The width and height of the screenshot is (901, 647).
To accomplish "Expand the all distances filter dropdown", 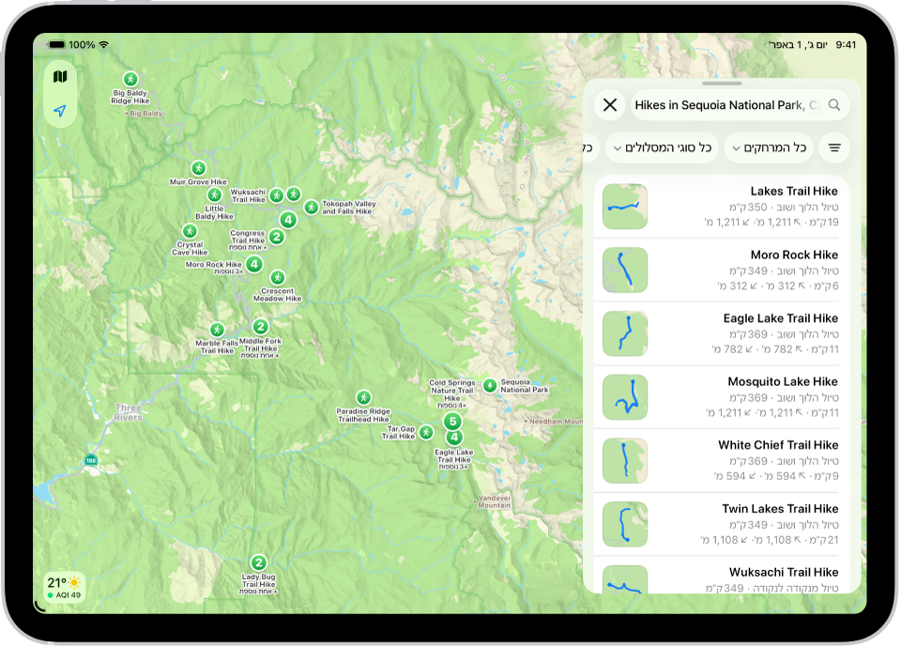I will pyautogui.click(x=769, y=147).
